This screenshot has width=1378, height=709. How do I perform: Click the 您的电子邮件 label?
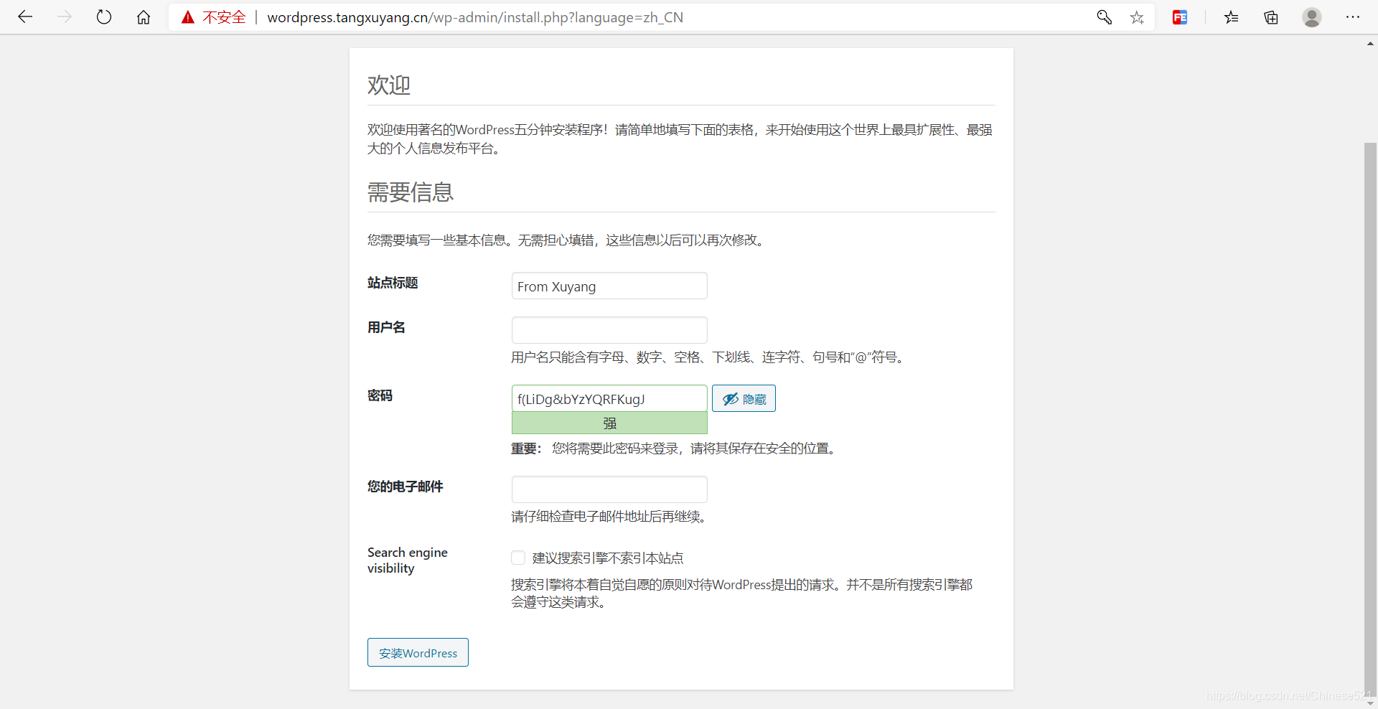[406, 487]
